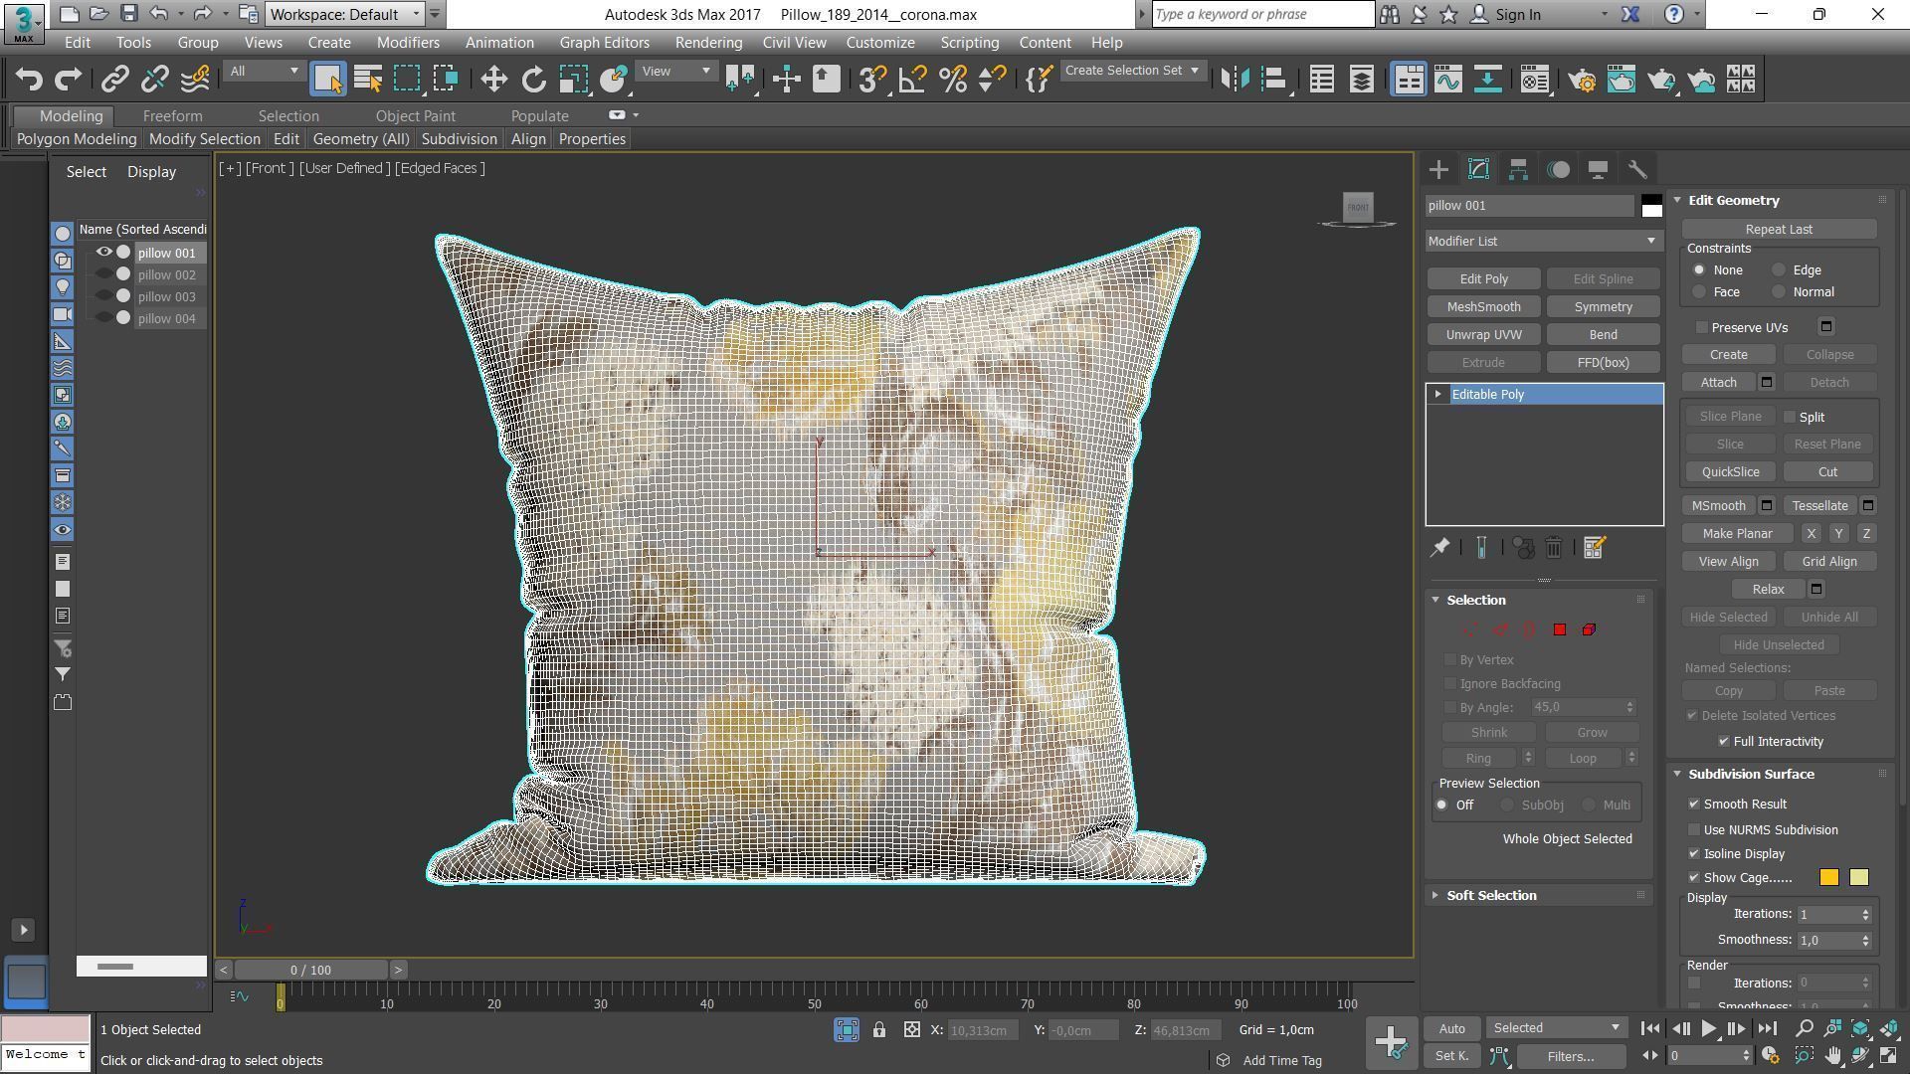Image resolution: width=1910 pixels, height=1074 pixels.
Task: Open the Rendering menu
Action: coord(708,43)
